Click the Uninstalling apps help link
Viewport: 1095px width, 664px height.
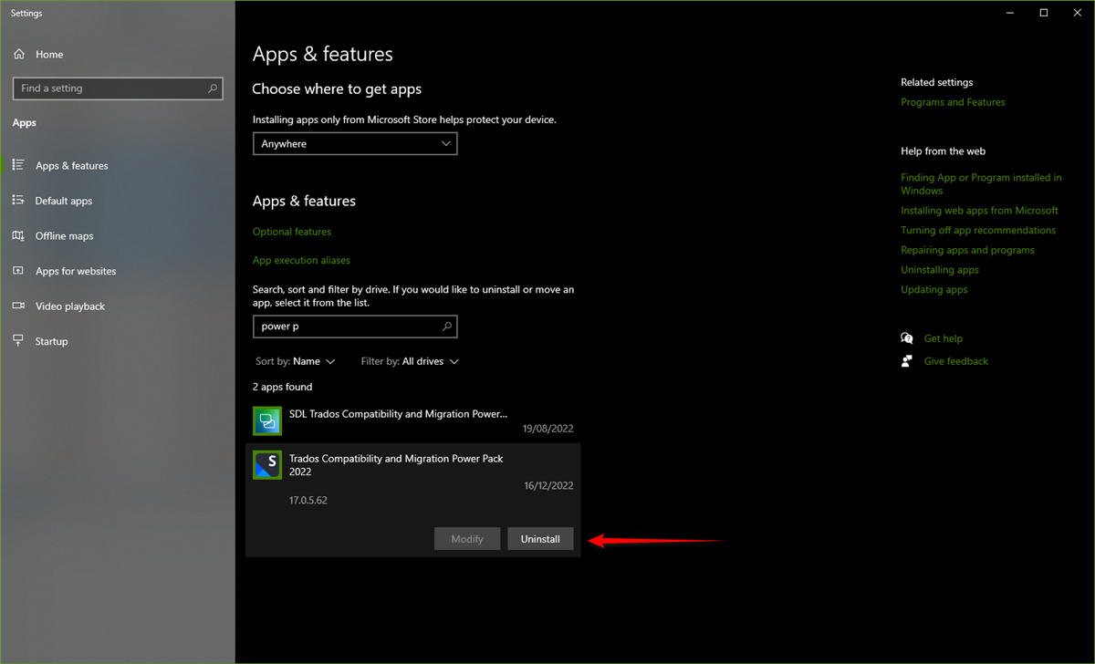940,269
